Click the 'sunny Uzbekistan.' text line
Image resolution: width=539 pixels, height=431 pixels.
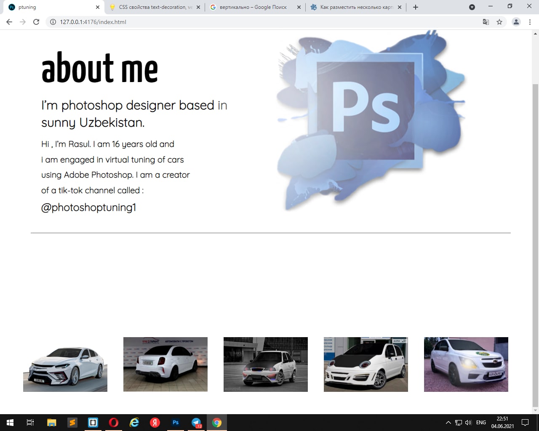pyautogui.click(x=93, y=122)
